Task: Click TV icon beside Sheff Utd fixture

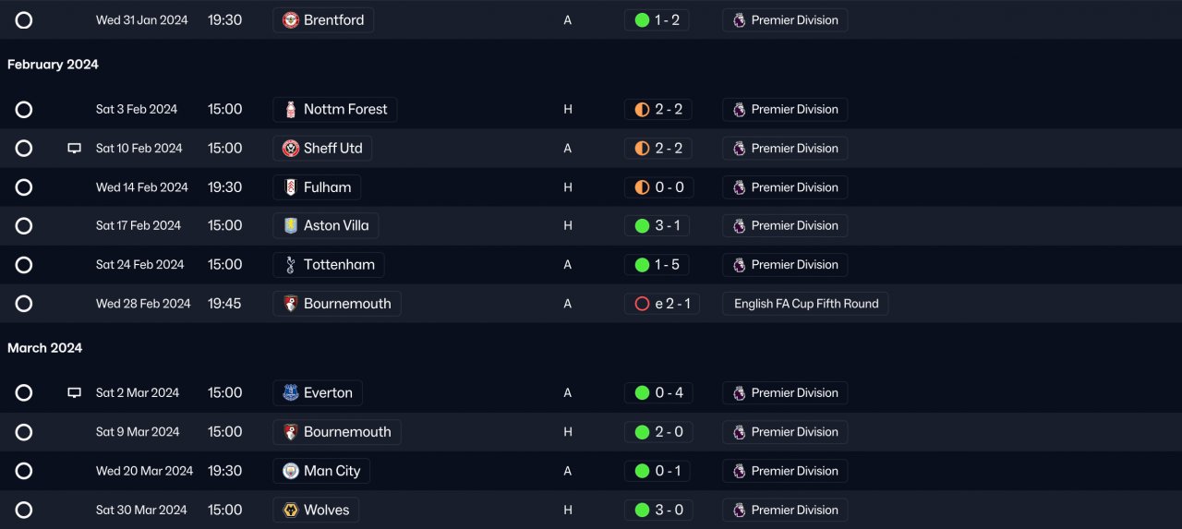Action: coord(75,149)
